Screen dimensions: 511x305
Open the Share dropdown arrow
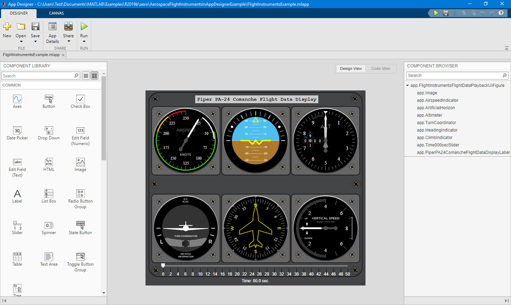[x=68, y=41]
